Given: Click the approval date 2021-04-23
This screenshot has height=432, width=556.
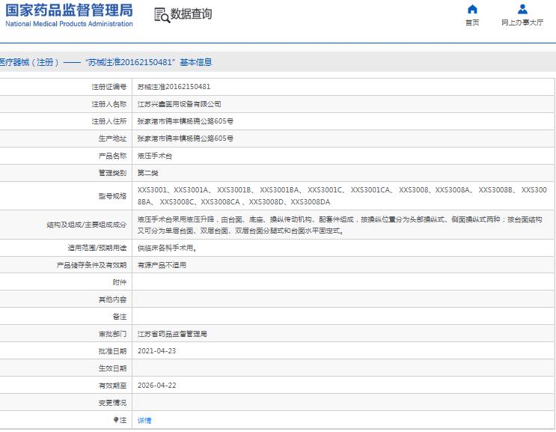Looking at the screenshot, I should (x=156, y=350).
